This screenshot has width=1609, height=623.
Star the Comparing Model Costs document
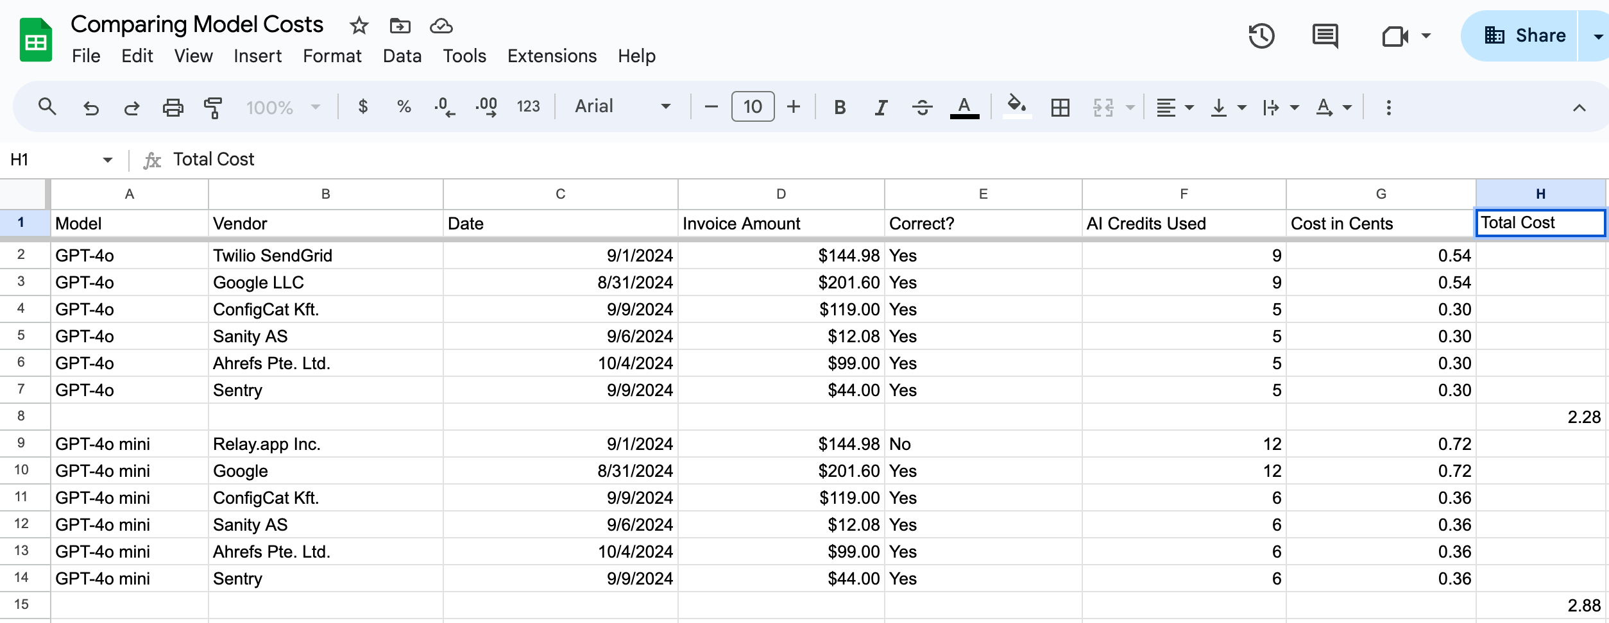359,26
